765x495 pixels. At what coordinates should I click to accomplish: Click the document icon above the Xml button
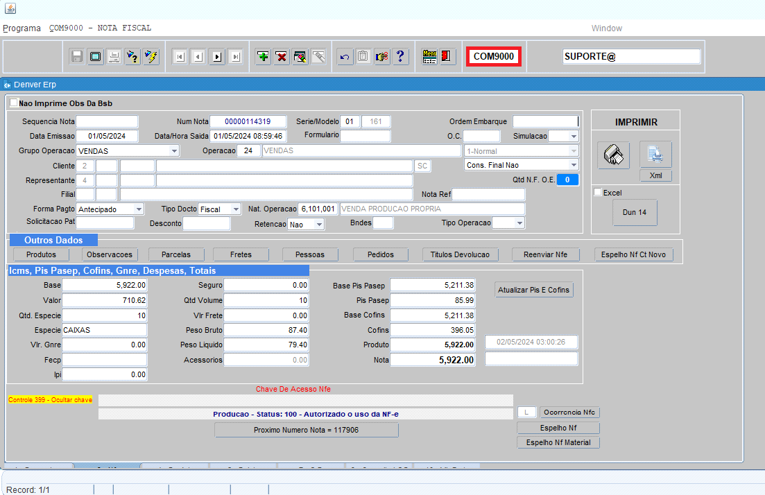(x=655, y=155)
